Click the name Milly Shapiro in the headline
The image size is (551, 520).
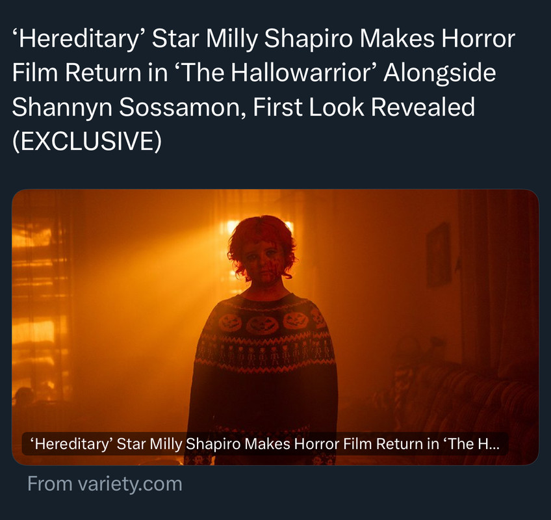coord(279,38)
